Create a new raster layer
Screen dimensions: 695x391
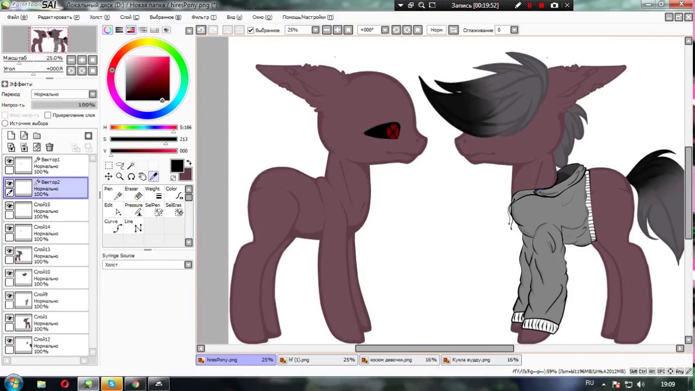(11, 136)
